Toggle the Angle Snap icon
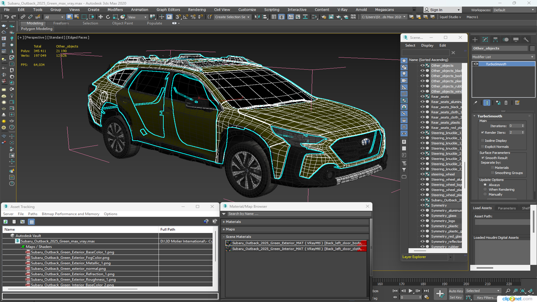This screenshot has height=302, width=537. 185,17
